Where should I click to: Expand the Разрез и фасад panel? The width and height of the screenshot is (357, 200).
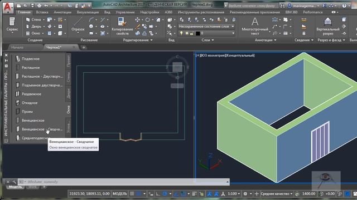tap(331, 40)
